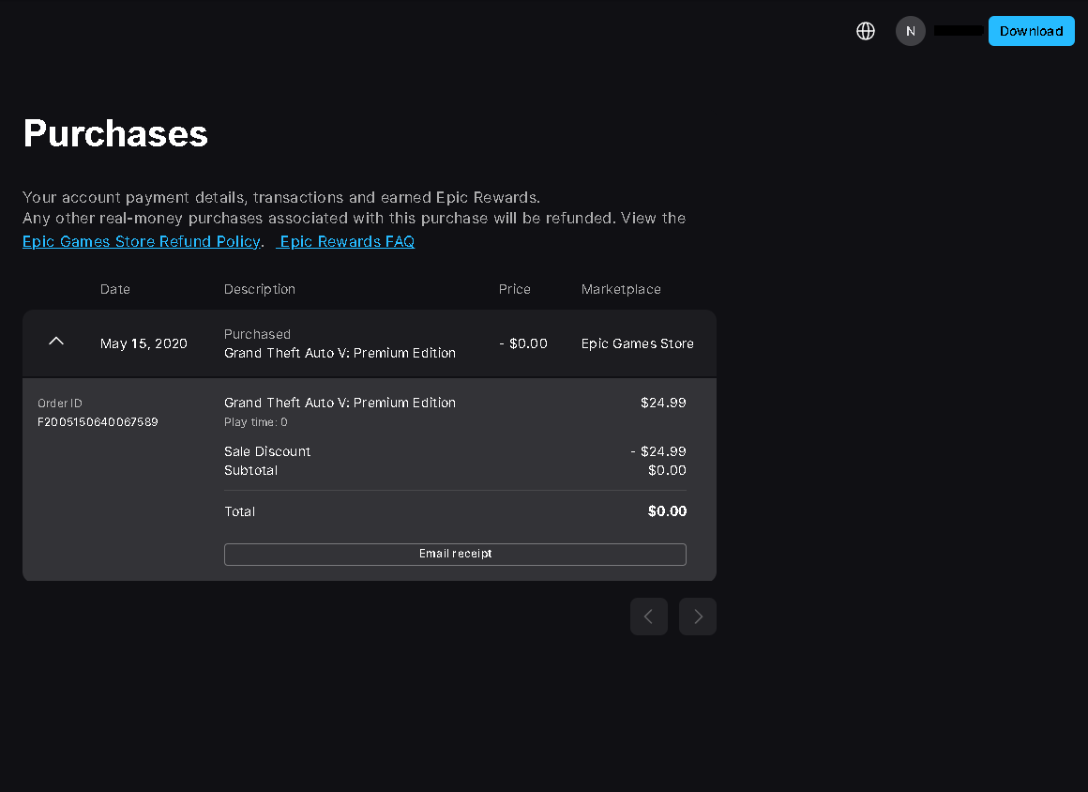Click the bold Total $0.00 amount
Viewport: 1088px width, 792px height.
click(x=667, y=511)
